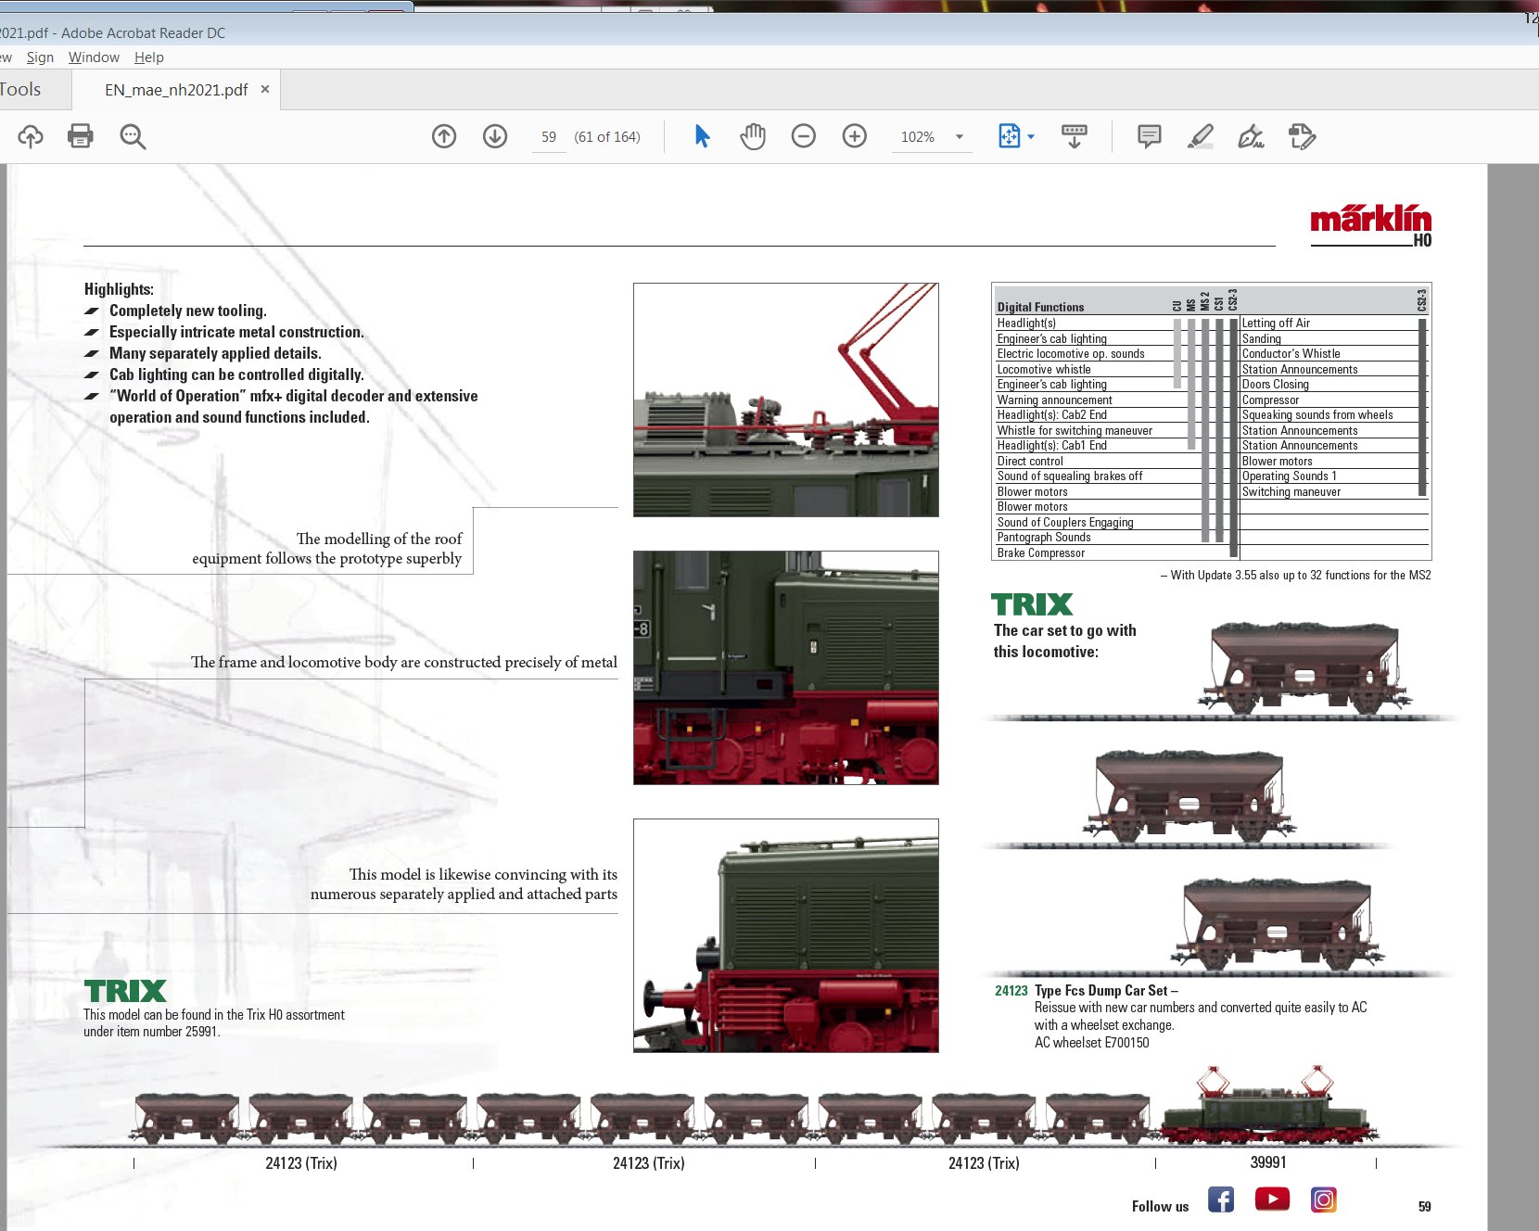Click the fit page view icon

click(x=1010, y=136)
